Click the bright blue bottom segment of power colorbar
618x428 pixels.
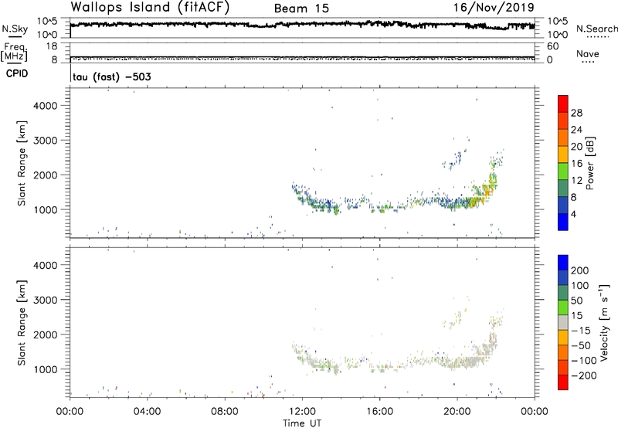[x=563, y=222]
